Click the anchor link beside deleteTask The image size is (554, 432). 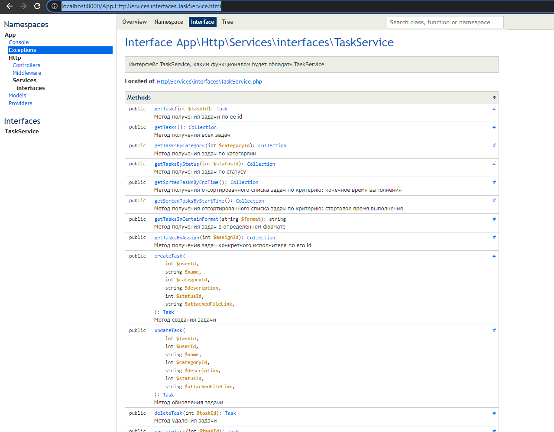[494, 413]
